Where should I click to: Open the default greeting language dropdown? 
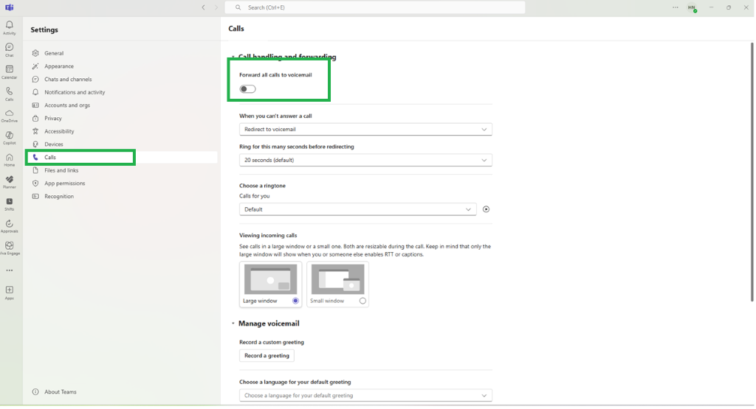(365, 396)
